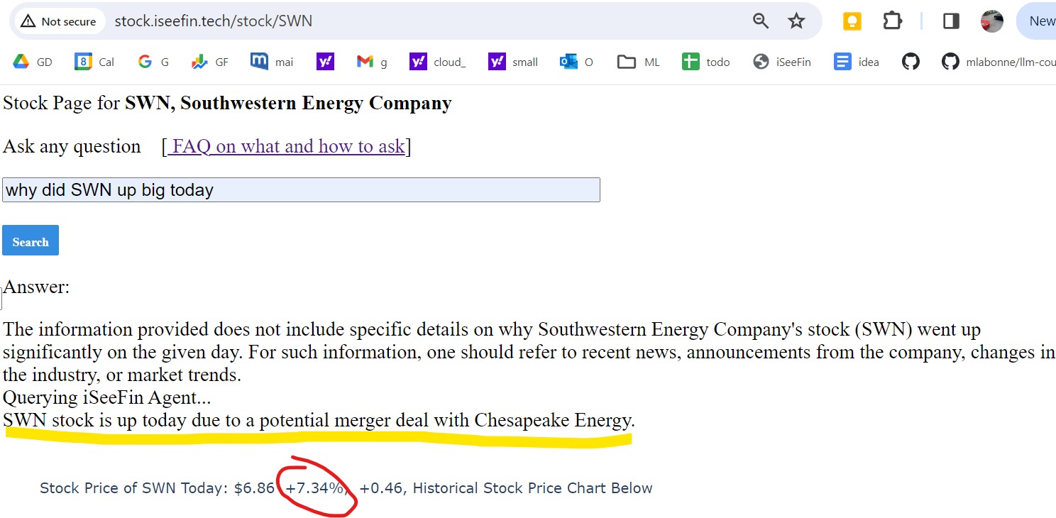Open the ML bookmarks folder

pyautogui.click(x=639, y=62)
